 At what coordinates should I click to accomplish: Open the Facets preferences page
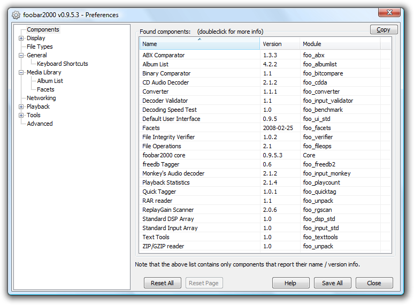tap(45, 89)
